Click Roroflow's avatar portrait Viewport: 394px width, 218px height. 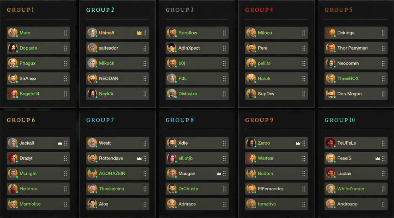pyautogui.click(x=172, y=33)
